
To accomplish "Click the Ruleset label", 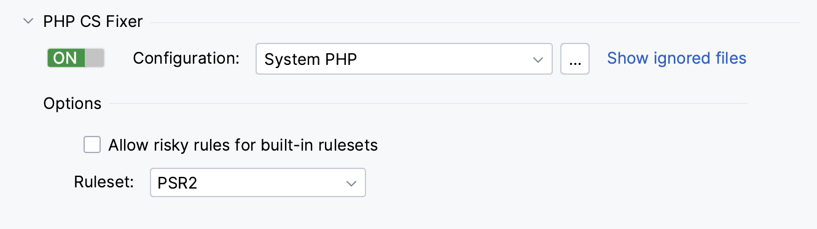I will [x=104, y=182].
